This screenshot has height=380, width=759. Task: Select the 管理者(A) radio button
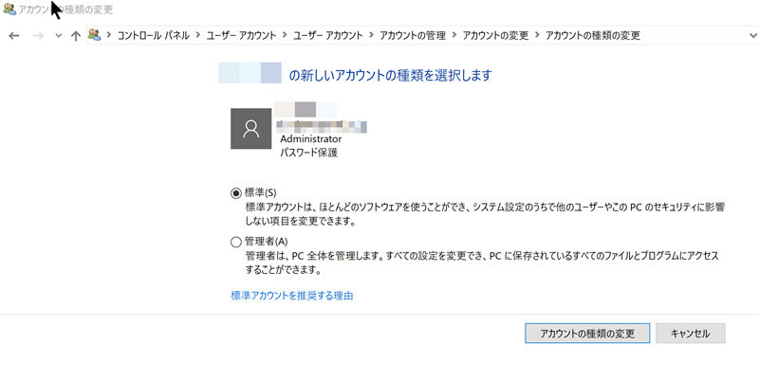coord(235,242)
